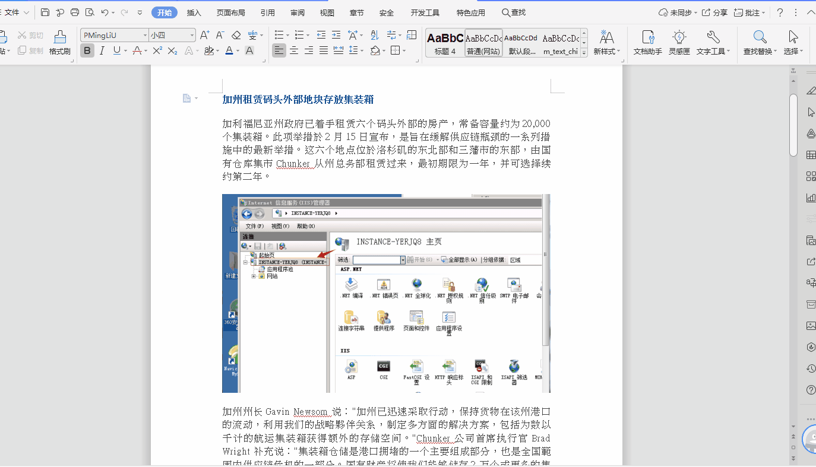This screenshot has width=816, height=467.
Task: Click the 选择 select button
Action: (793, 43)
